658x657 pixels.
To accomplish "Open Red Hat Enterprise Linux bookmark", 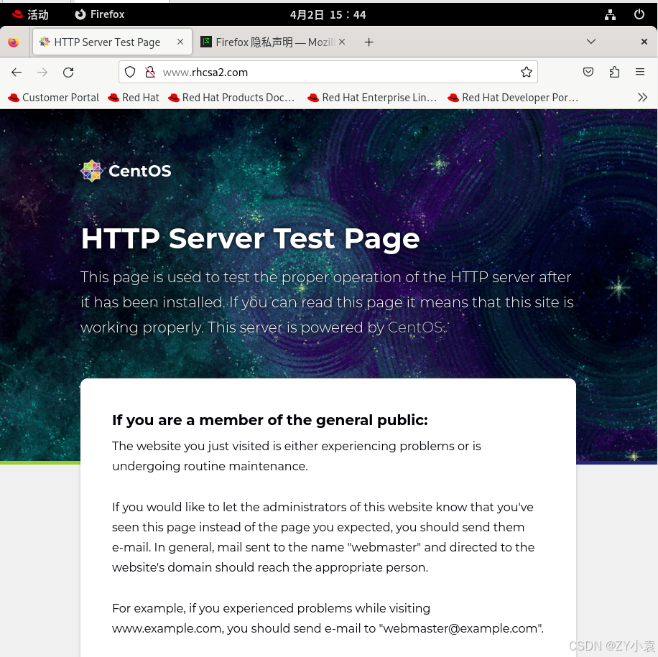I will [372, 98].
